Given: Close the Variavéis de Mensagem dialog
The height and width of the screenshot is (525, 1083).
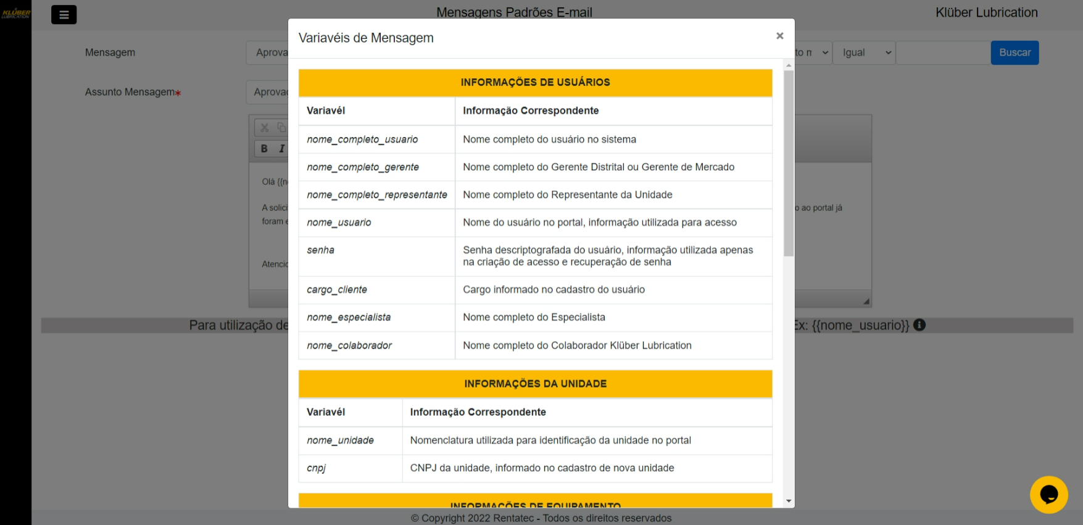Looking at the screenshot, I should (779, 36).
